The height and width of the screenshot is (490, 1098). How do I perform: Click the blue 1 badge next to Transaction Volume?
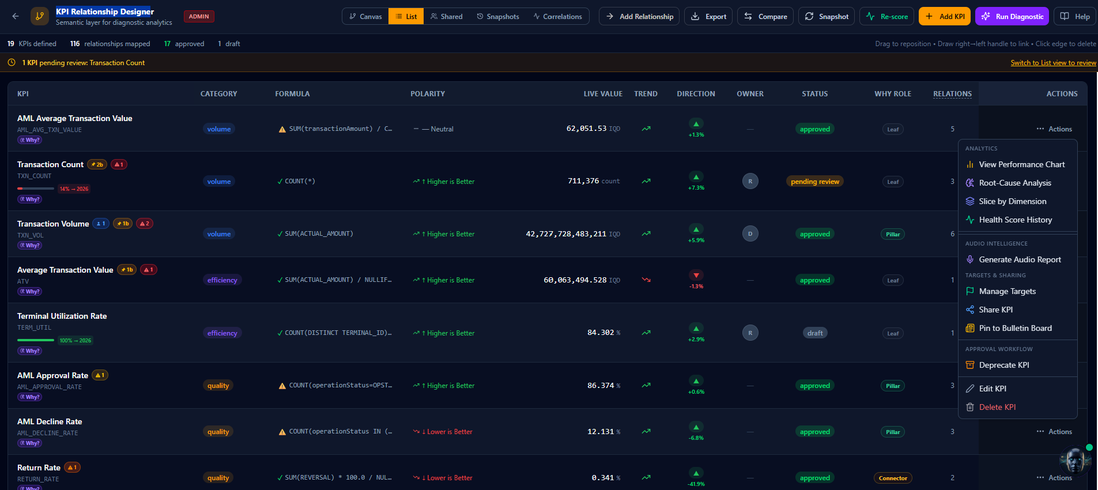(x=101, y=224)
